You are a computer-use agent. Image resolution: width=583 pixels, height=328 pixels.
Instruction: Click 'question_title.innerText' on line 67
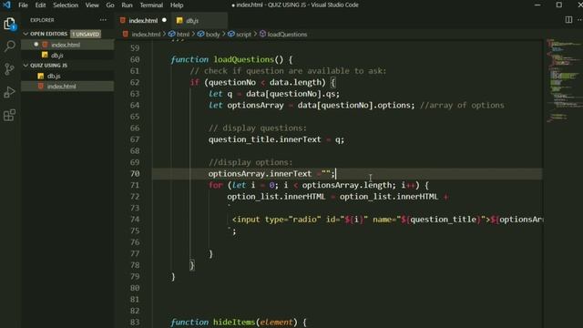coord(265,139)
